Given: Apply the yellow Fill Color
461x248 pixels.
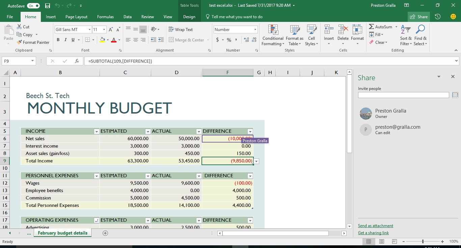Looking at the screenshot, I should point(102,40).
